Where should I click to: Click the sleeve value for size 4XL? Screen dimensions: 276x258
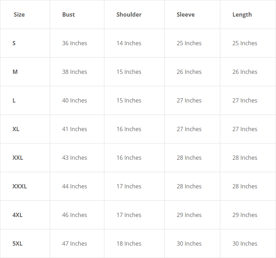pyautogui.click(x=189, y=215)
